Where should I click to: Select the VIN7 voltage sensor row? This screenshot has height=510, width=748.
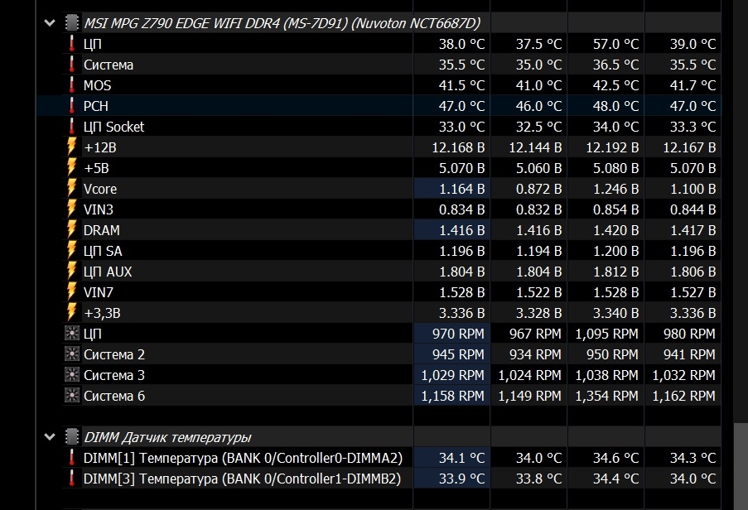tap(98, 292)
